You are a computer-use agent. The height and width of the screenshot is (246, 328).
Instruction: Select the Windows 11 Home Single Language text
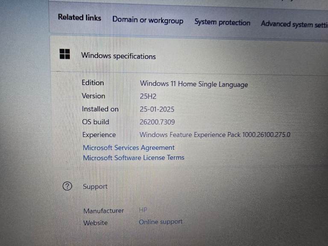click(x=194, y=84)
